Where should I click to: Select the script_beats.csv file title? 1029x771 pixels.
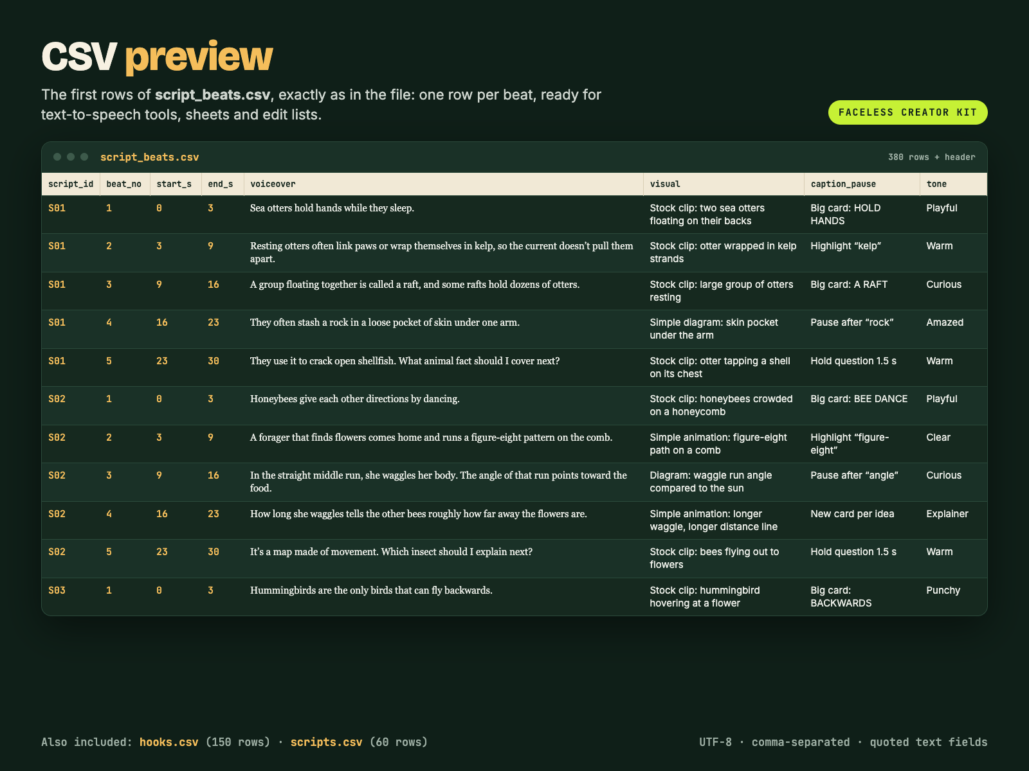150,157
